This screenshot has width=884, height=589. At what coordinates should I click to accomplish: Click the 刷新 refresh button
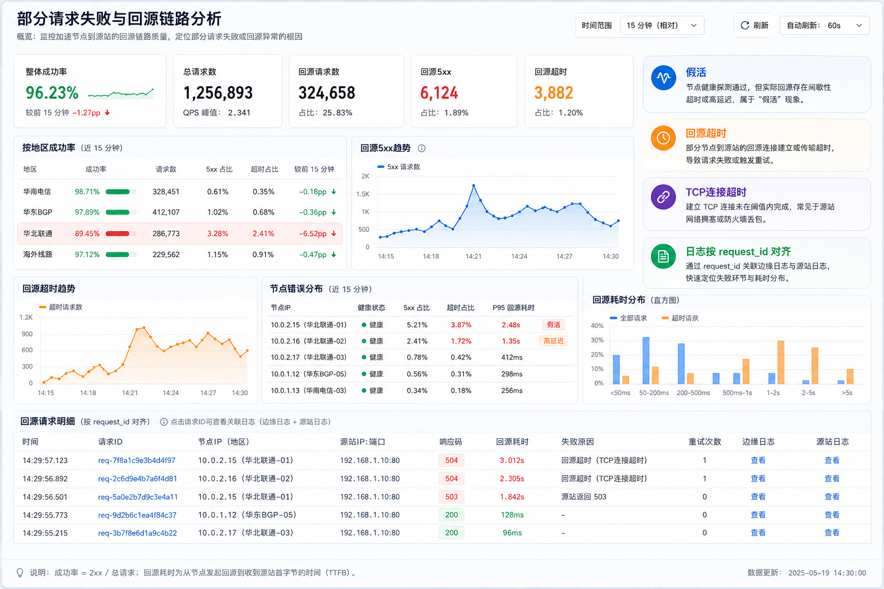pyautogui.click(x=754, y=25)
